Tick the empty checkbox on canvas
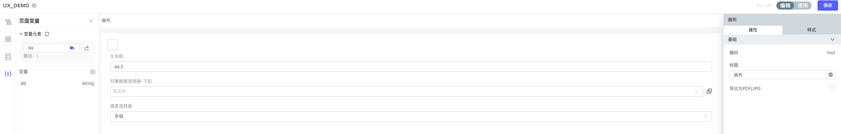841x134 pixels. click(x=112, y=45)
